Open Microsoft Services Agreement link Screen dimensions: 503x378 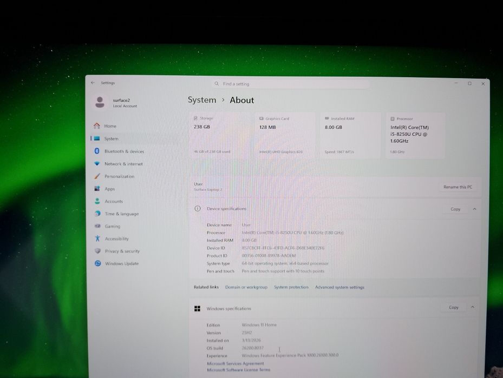235,363
